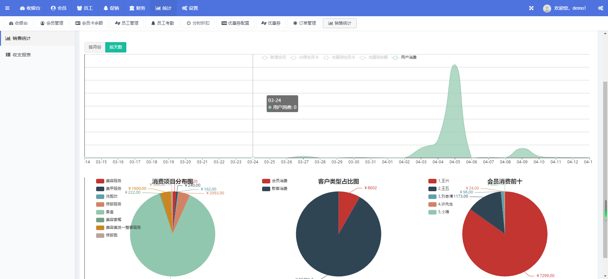Toggle 美容服务 in the 消费项目分布图 legend
This screenshot has width=608, height=279.
109,181
